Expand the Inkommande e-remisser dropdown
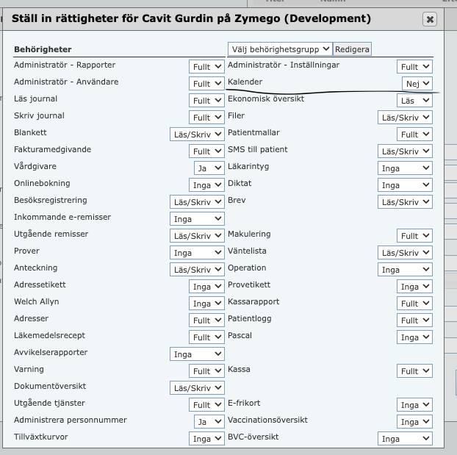 197,219
